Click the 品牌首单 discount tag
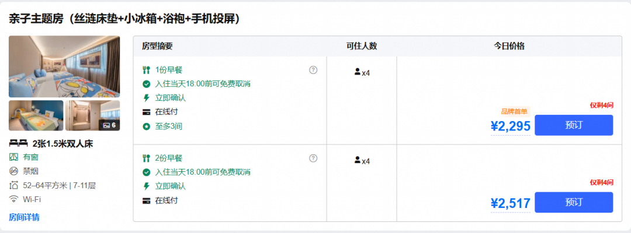The height and width of the screenshot is (233, 631). pos(514,111)
